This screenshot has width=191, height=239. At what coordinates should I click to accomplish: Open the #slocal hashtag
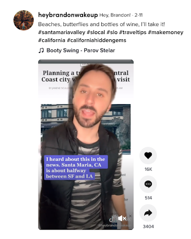click(96, 32)
